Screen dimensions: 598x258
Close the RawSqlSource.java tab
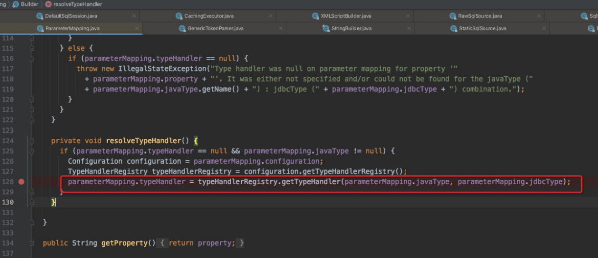point(539,16)
